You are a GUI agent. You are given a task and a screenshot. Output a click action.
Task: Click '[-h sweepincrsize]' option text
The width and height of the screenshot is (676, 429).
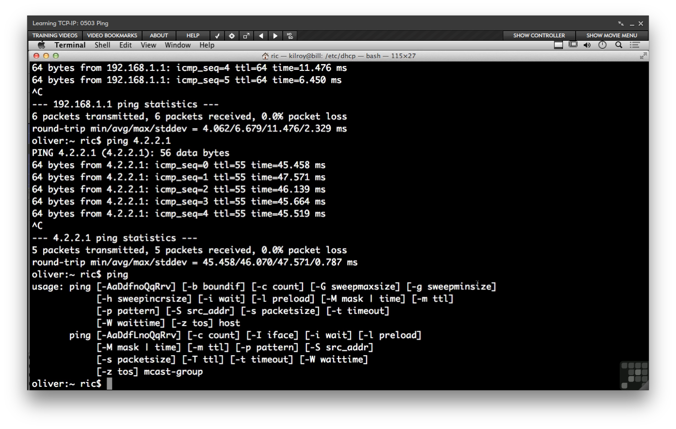coord(144,299)
